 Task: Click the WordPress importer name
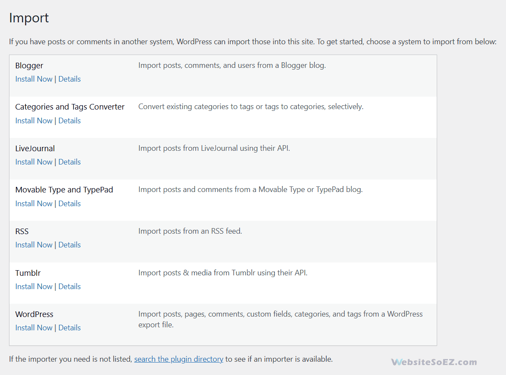click(34, 314)
